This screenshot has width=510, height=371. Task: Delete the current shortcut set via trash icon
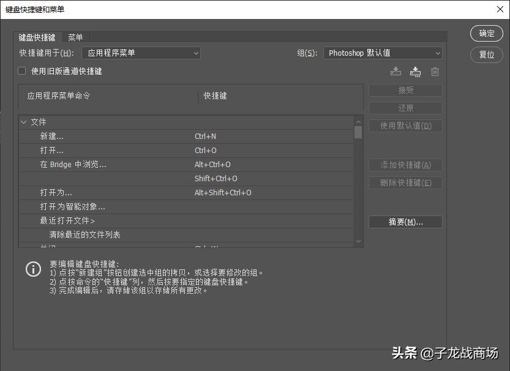tap(435, 71)
